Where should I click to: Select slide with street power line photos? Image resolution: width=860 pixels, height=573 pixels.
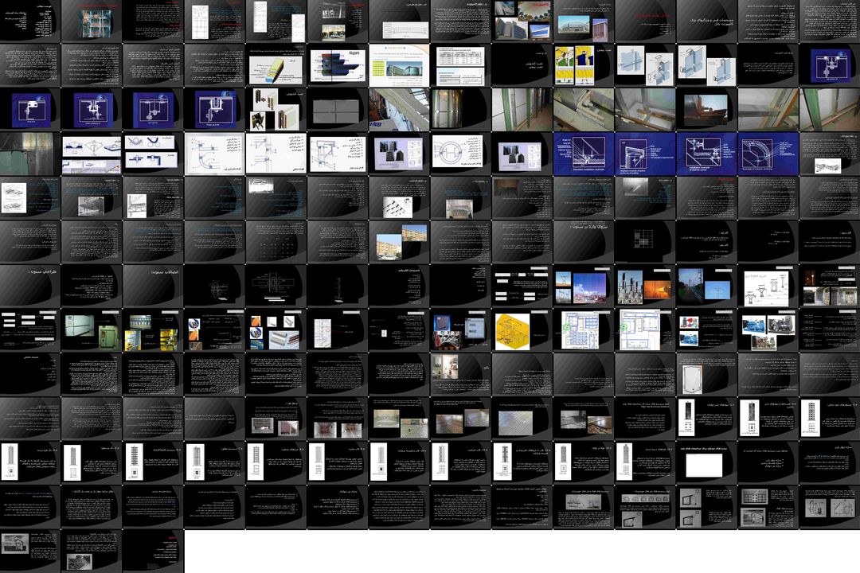point(706,286)
